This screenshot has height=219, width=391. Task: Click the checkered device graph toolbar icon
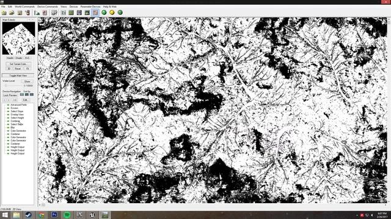[x=54, y=12]
